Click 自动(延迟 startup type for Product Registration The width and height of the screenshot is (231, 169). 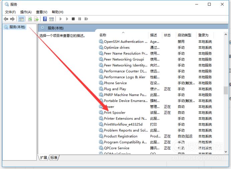coord(185,136)
